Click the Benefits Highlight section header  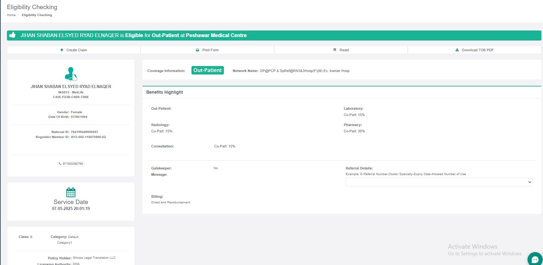(x=164, y=92)
